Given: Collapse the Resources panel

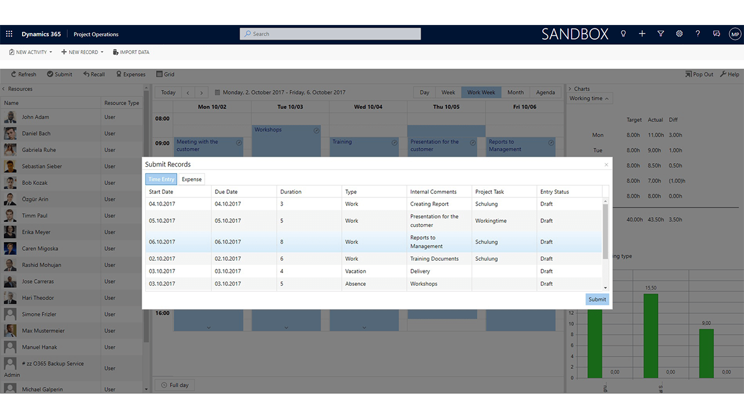Looking at the screenshot, I should point(3,89).
